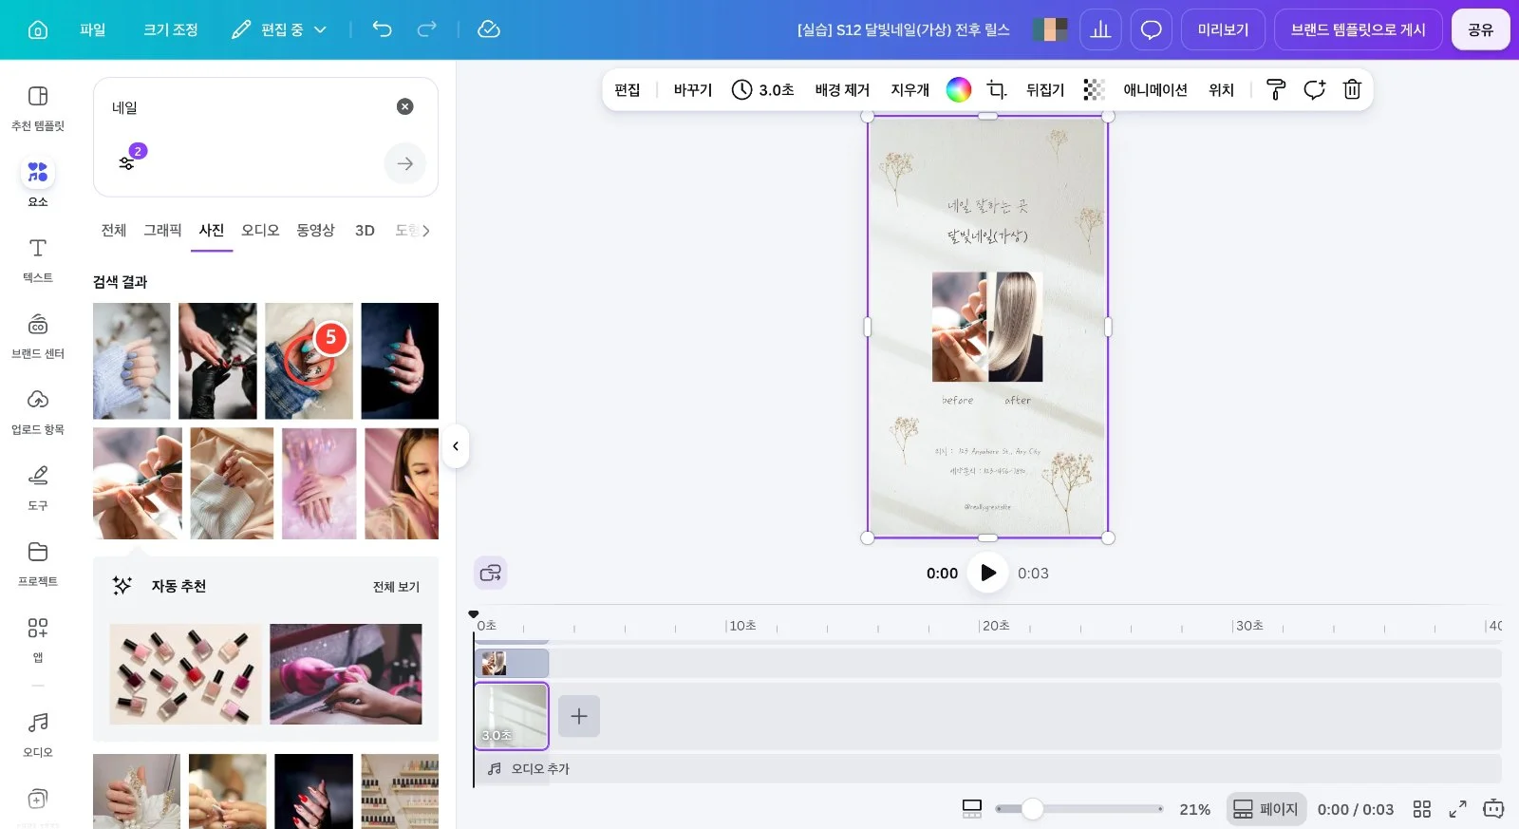Screen dimensions: 1519x829
Task: Clear the search text with X button
Action: [404, 106]
